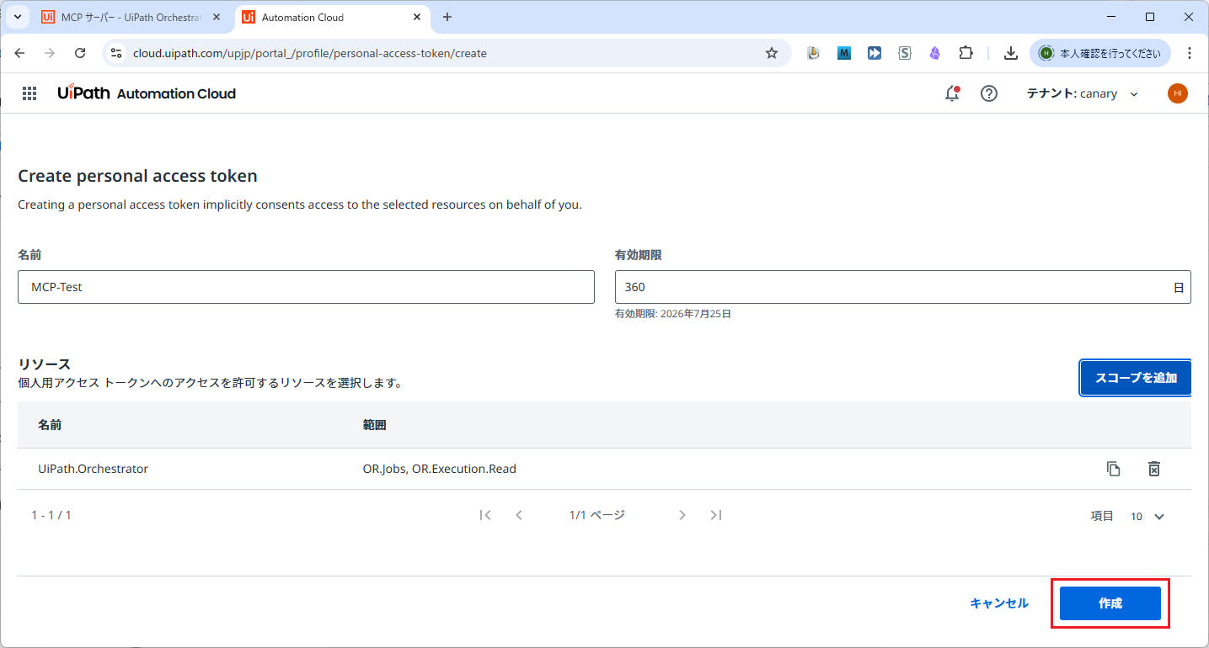The width and height of the screenshot is (1209, 648).
Task: Click the 範囲 column header
Action: pyautogui.click(x=374, y=425)
